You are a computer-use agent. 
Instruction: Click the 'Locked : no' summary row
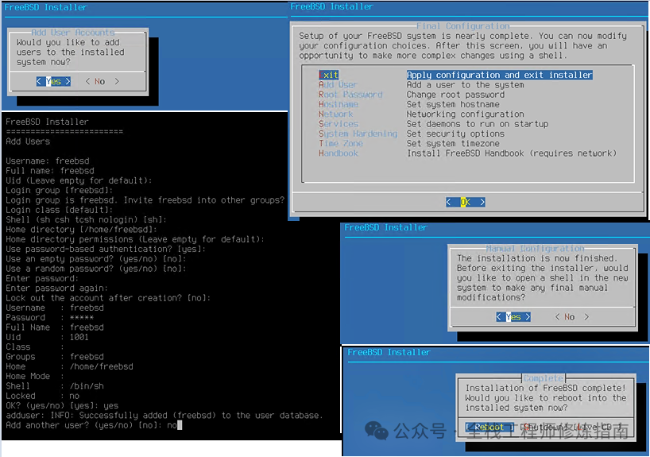(42, 396)
